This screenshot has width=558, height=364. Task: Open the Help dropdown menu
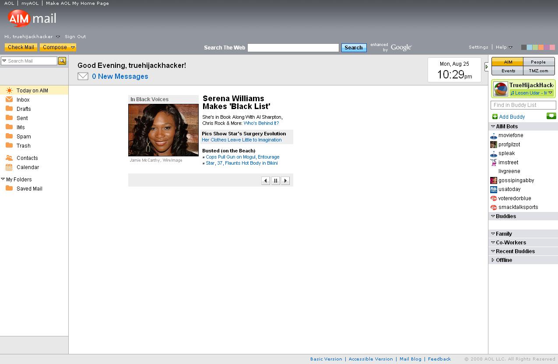(x=504, y=47)
